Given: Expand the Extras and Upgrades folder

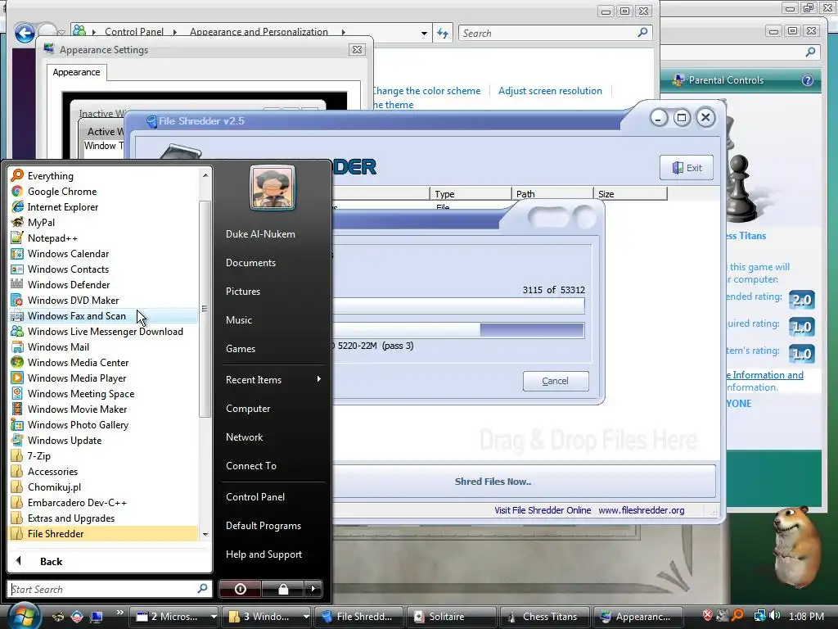Looking at the screenshot, I should coord(104,518).
